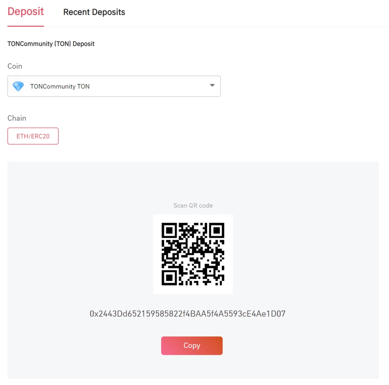Copy the deposit address with Copy button
The width and height of the screenshot is (389, 385).
pos(192,345)
